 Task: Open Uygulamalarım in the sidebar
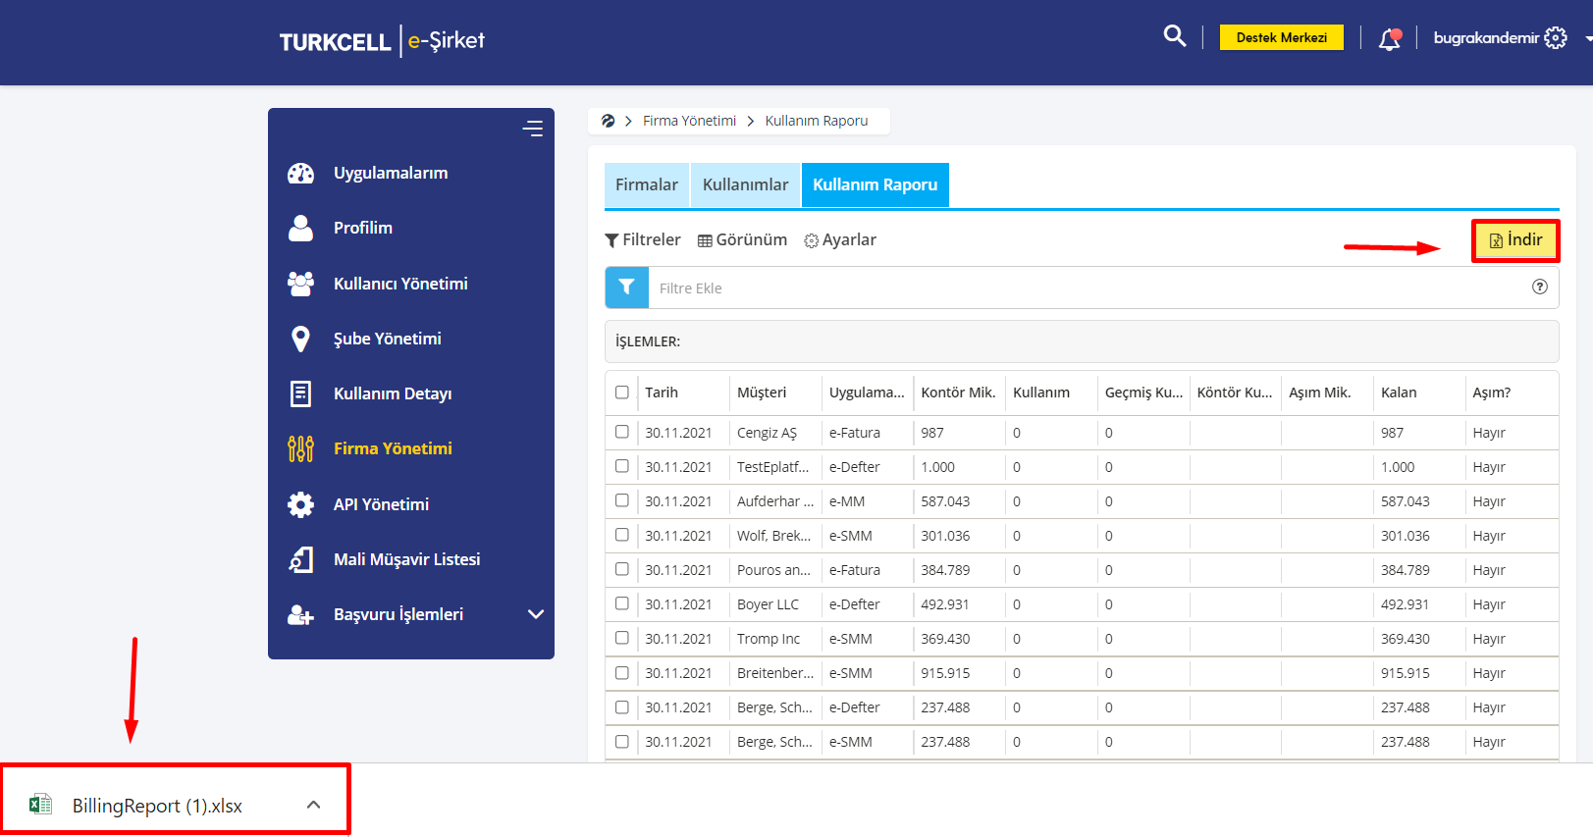391,173
